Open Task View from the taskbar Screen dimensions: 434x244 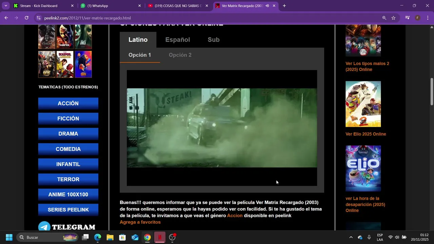[x=85, y=237]
